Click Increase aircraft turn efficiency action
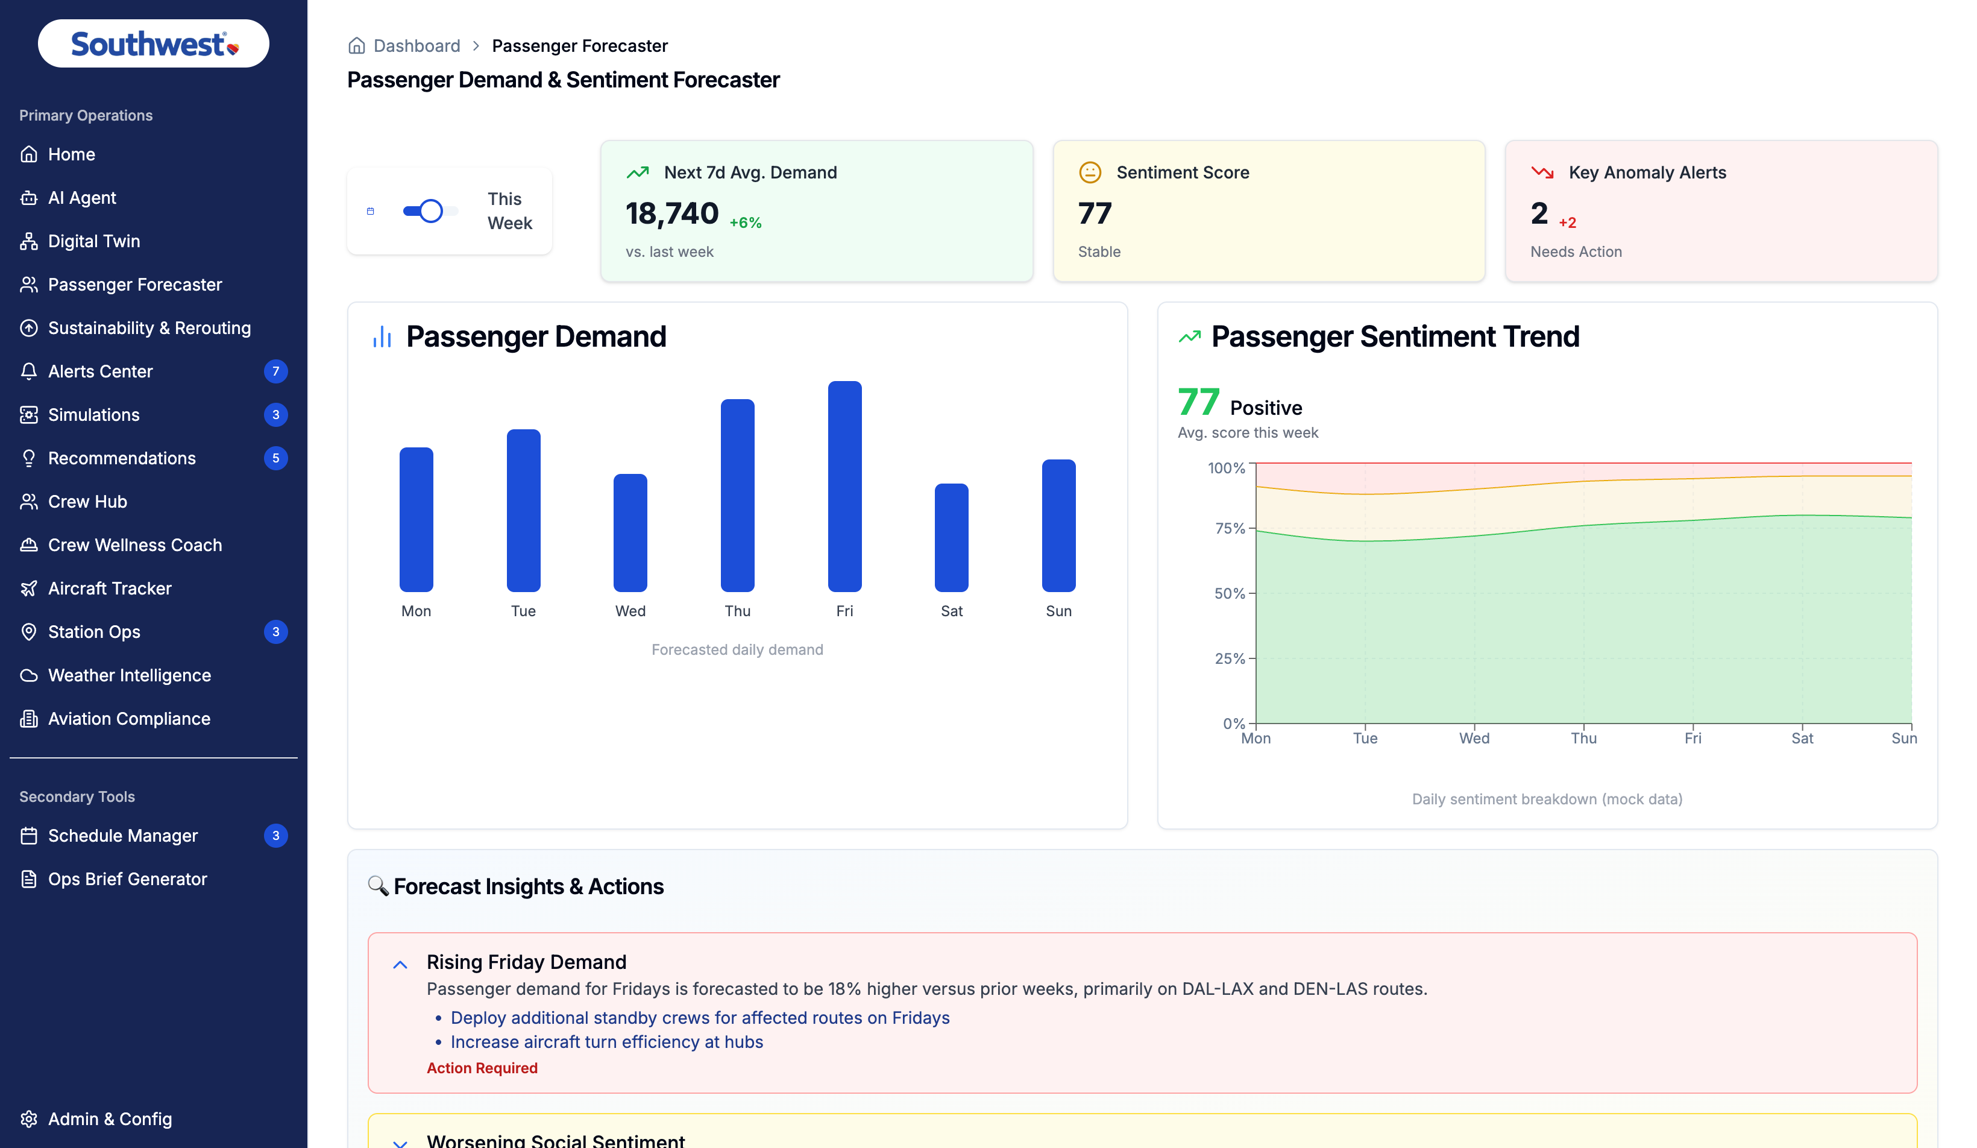Image resolution: width=1977 pixels, height=1148 pixels. pos(606,1042)
